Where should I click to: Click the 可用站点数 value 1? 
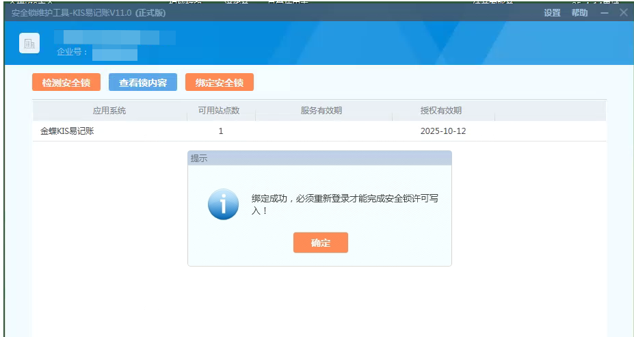click(x=221, y=131)
